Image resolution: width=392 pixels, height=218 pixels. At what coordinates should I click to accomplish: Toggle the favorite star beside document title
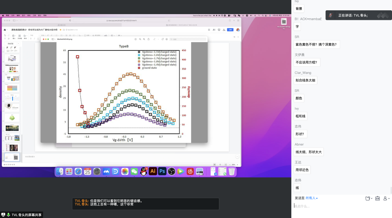pos(60,30)
